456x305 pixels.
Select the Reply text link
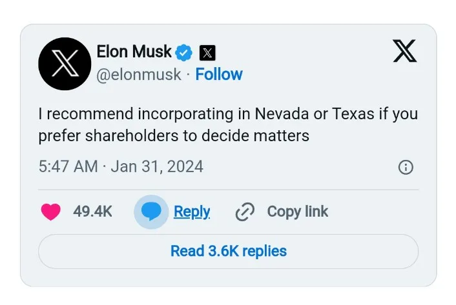192,212
